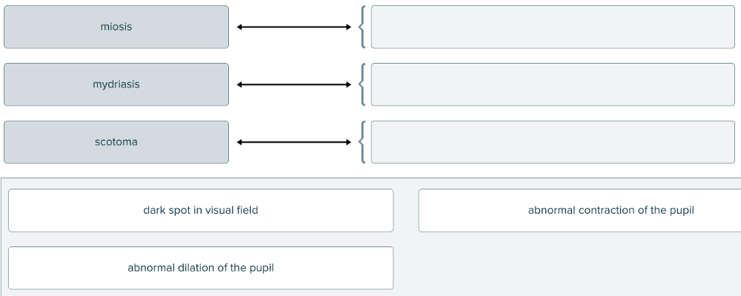Click right arrowhead pointing to miosis slot
This screenshot has width=741, height=296.
click(348, 27)
